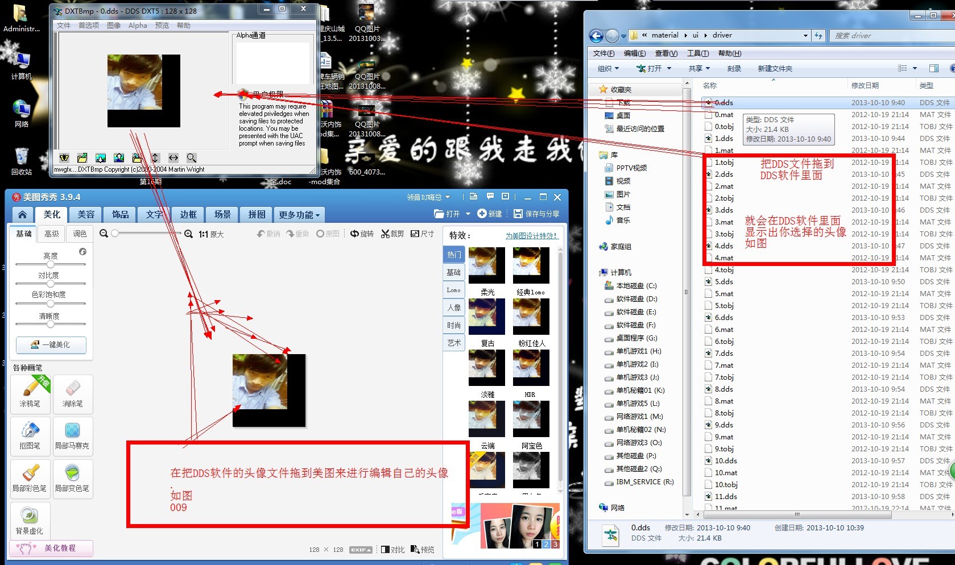955x565 pixels.
Task: Open the 为美图设计特效 link
Action: [531, 235]
